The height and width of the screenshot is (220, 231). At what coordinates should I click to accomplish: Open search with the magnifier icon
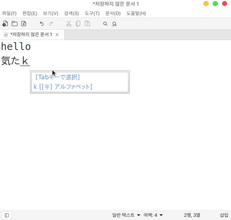click(105, 24)
